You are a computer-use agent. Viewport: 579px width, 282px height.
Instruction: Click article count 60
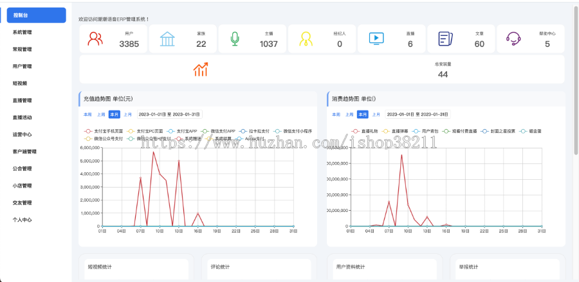click(x=479, y=44)
